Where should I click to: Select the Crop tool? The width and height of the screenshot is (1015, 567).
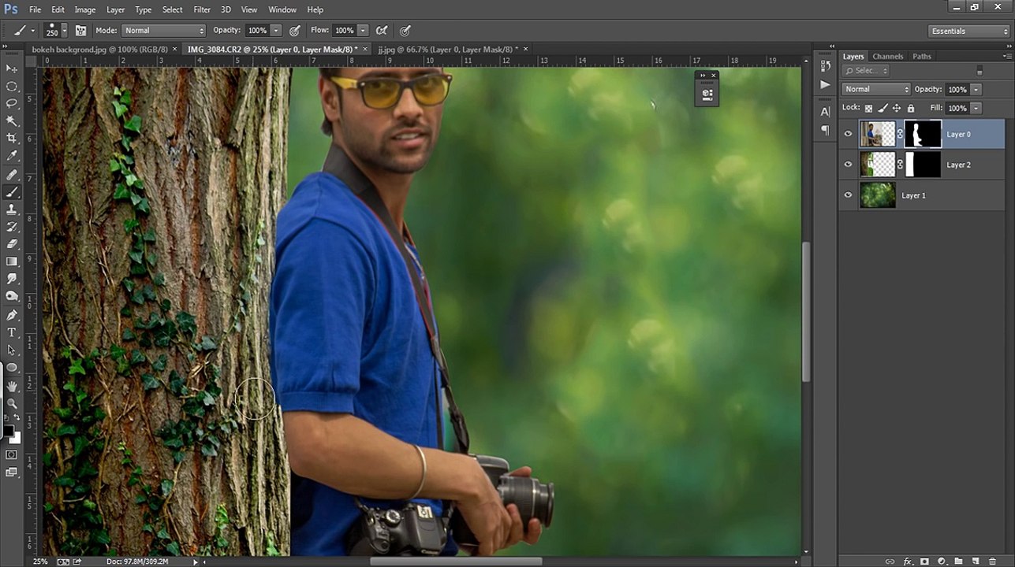[12, 138]
